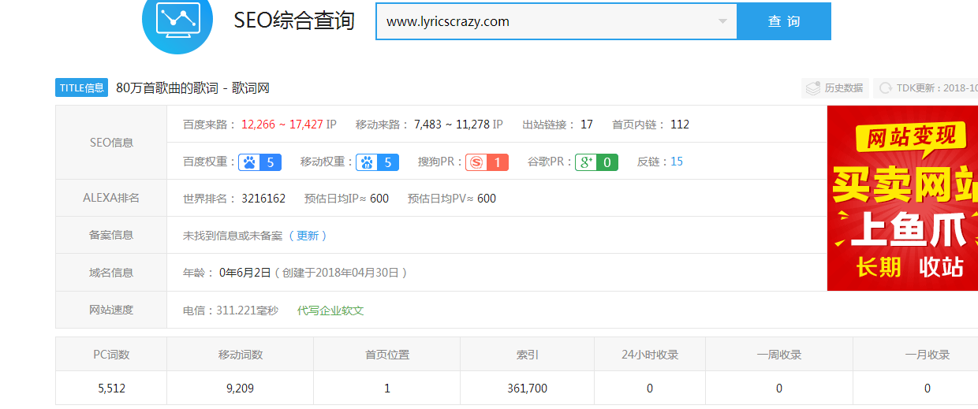Viewport: 978px width, 409px height.
Task: Click the 预估日均IP≈ 600 text
Action: (x=346, y=199)
